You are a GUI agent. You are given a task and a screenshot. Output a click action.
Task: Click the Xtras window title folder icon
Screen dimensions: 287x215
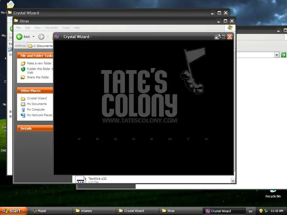pos(16,21)
